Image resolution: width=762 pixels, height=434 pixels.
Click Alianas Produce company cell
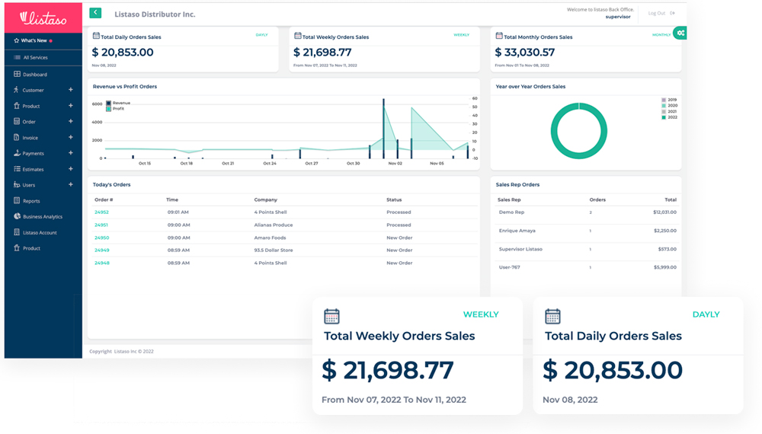click(273, 225)
